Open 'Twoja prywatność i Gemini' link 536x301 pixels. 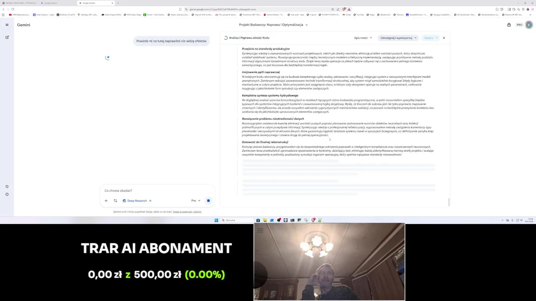point(187,212)
